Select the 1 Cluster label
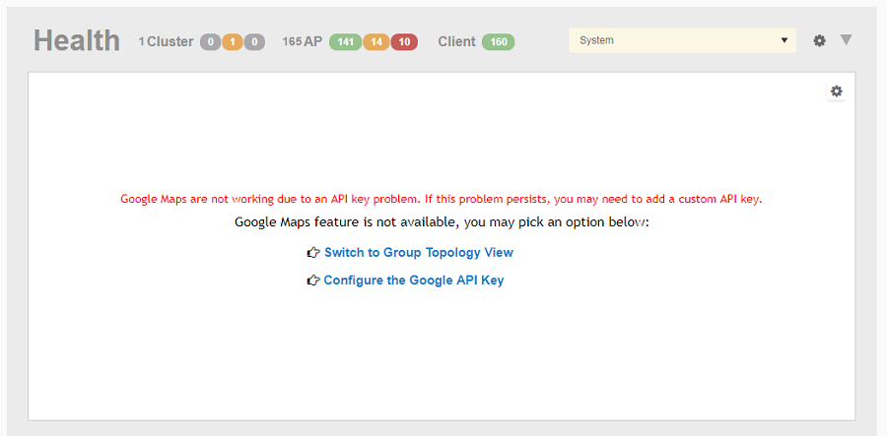 tap(166, 42)
